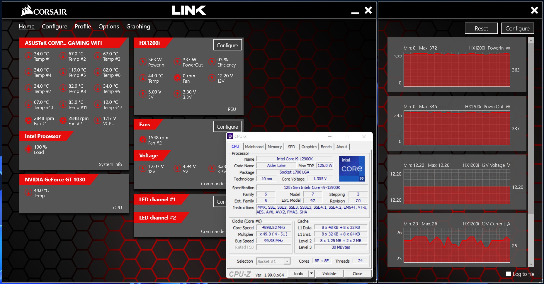Viewport: 544px width, 284px height.
Task: Click Reset in the graphing window
Action: pos(481,28)
